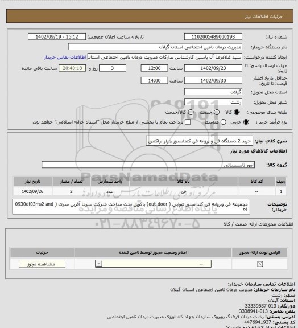Click the نام کالا column header
This screenshot has width=298, height=328.
click(184, 181)
